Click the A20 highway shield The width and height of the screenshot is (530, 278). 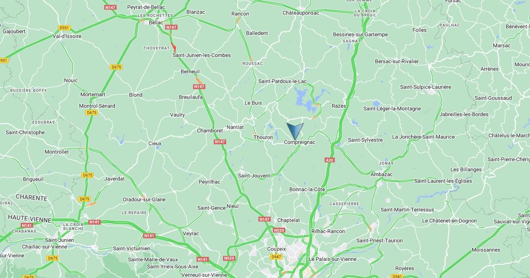click(x=329, y=160)
